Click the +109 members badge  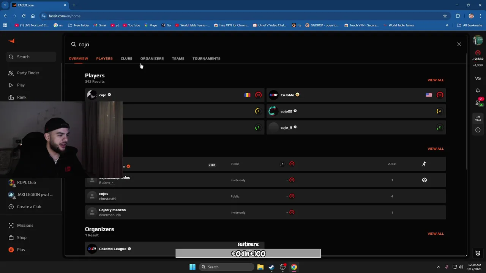point(212,165)
